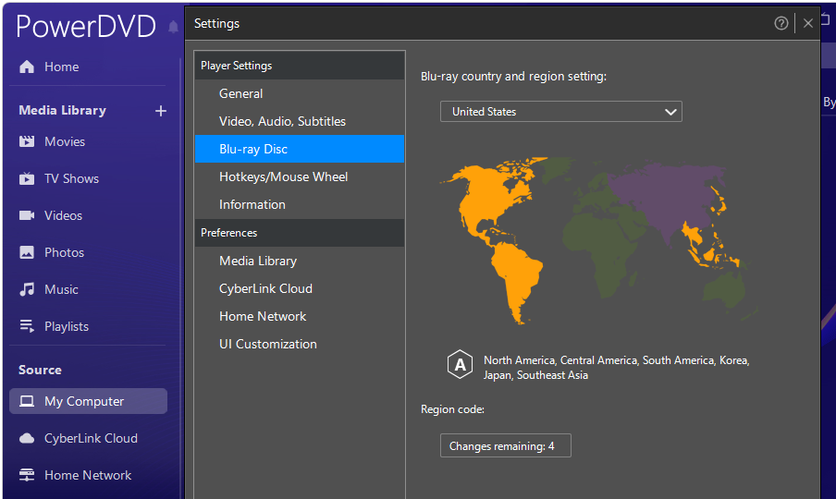Viewport: 836px width, 499px height.
Task: Open Video, Audio, Subtitles settings
Action: click(x=299, y=121)
